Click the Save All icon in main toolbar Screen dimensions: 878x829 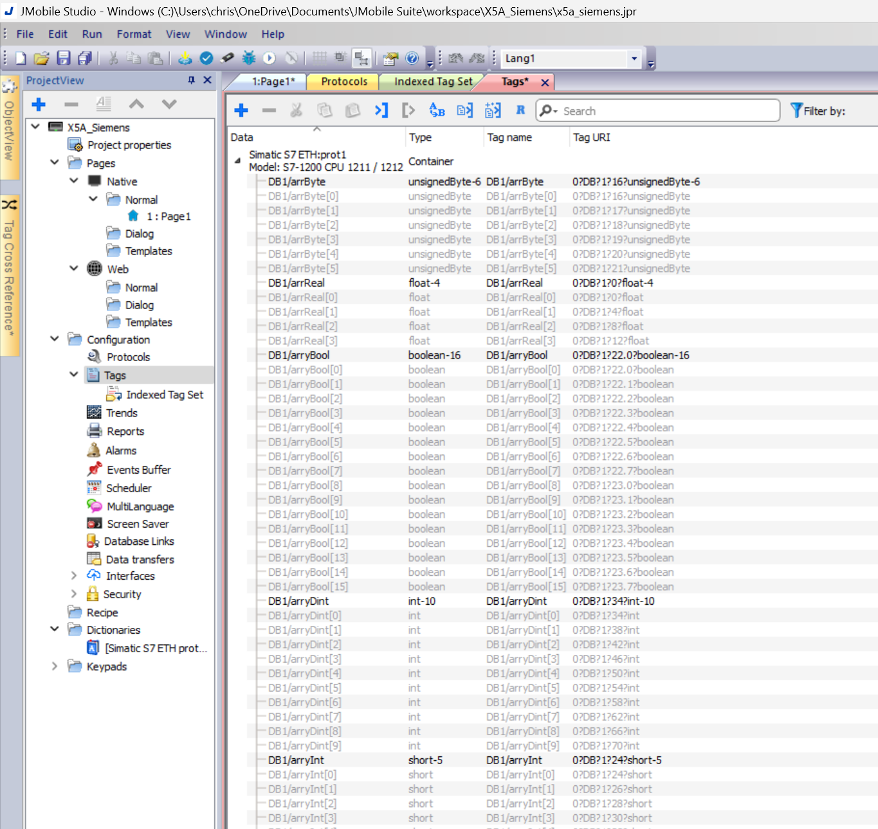84,58
